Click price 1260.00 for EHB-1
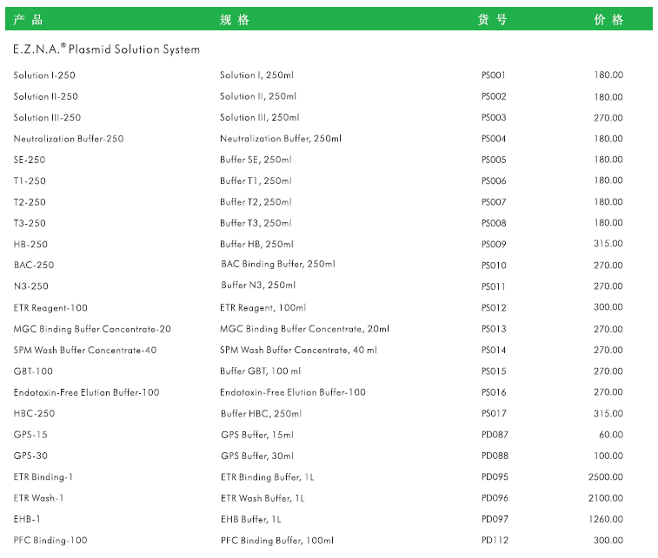The height and width of the screenshot is (558, 658). click(606, 519)
